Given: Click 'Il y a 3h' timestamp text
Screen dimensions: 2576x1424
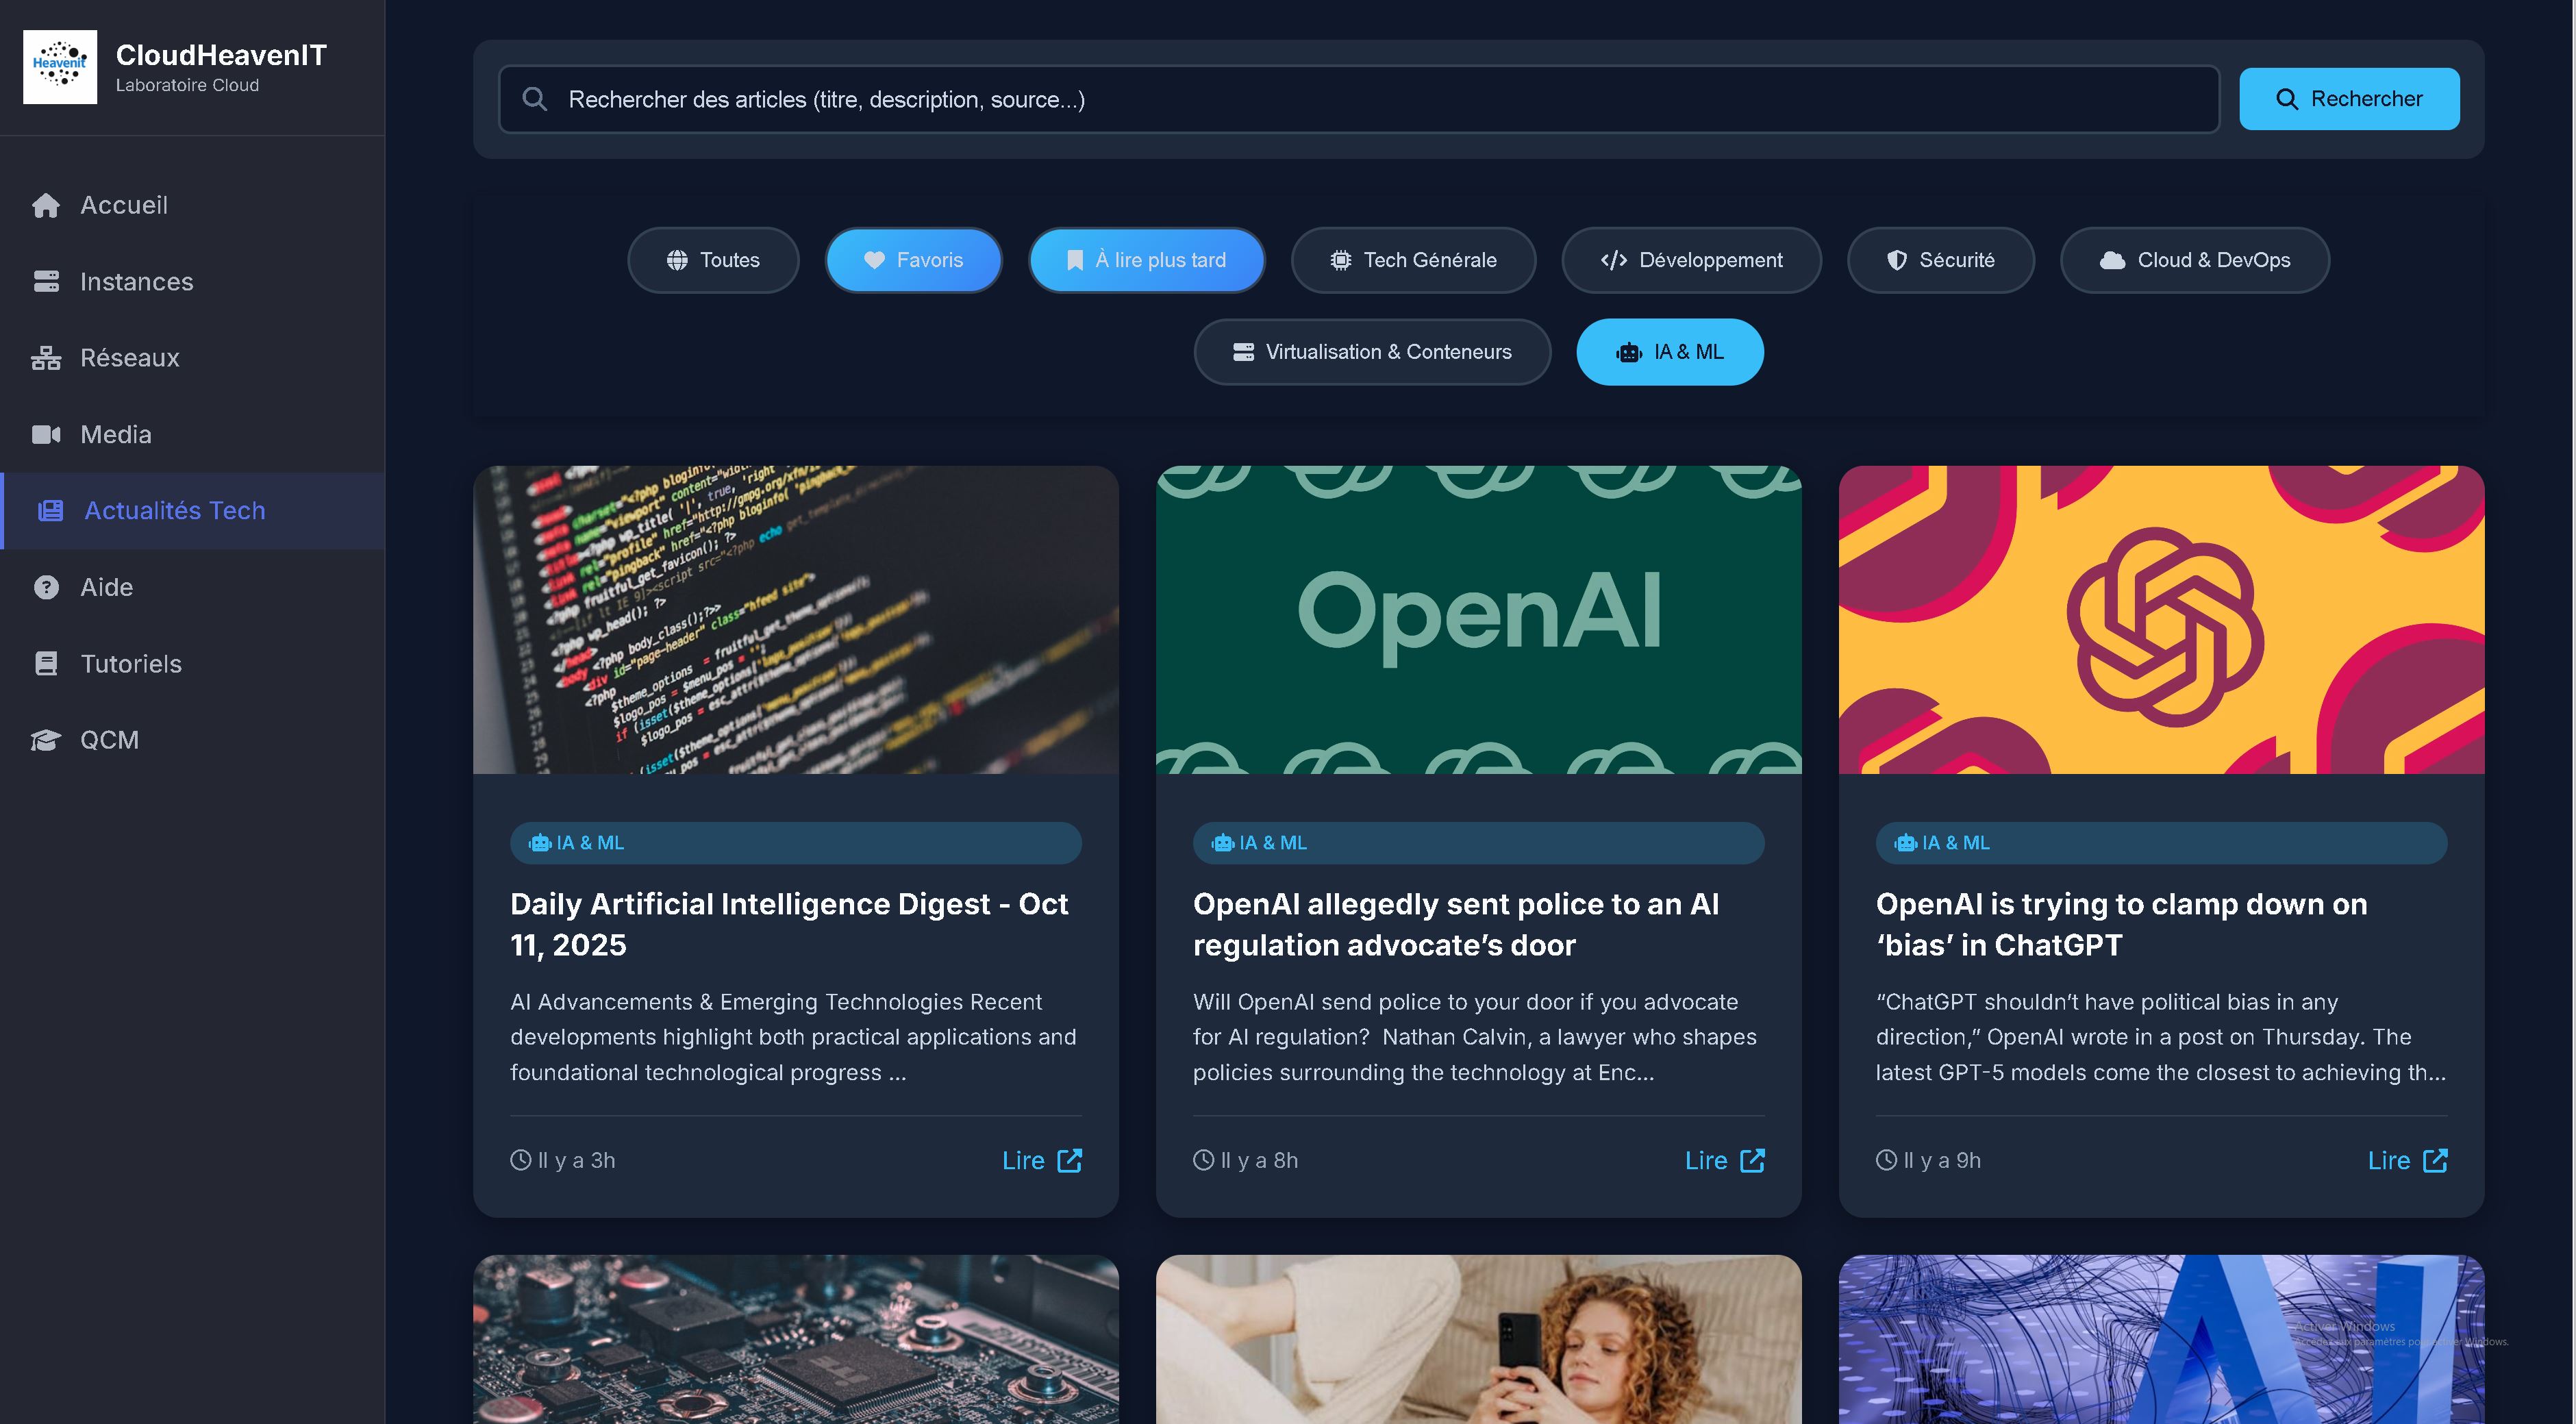Looking at the screenshot, I should point(577,1160).
